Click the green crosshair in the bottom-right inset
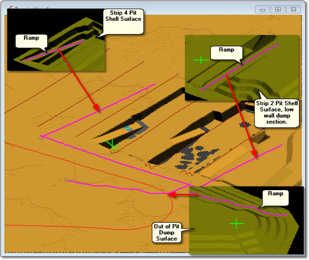 pos(237,223)
